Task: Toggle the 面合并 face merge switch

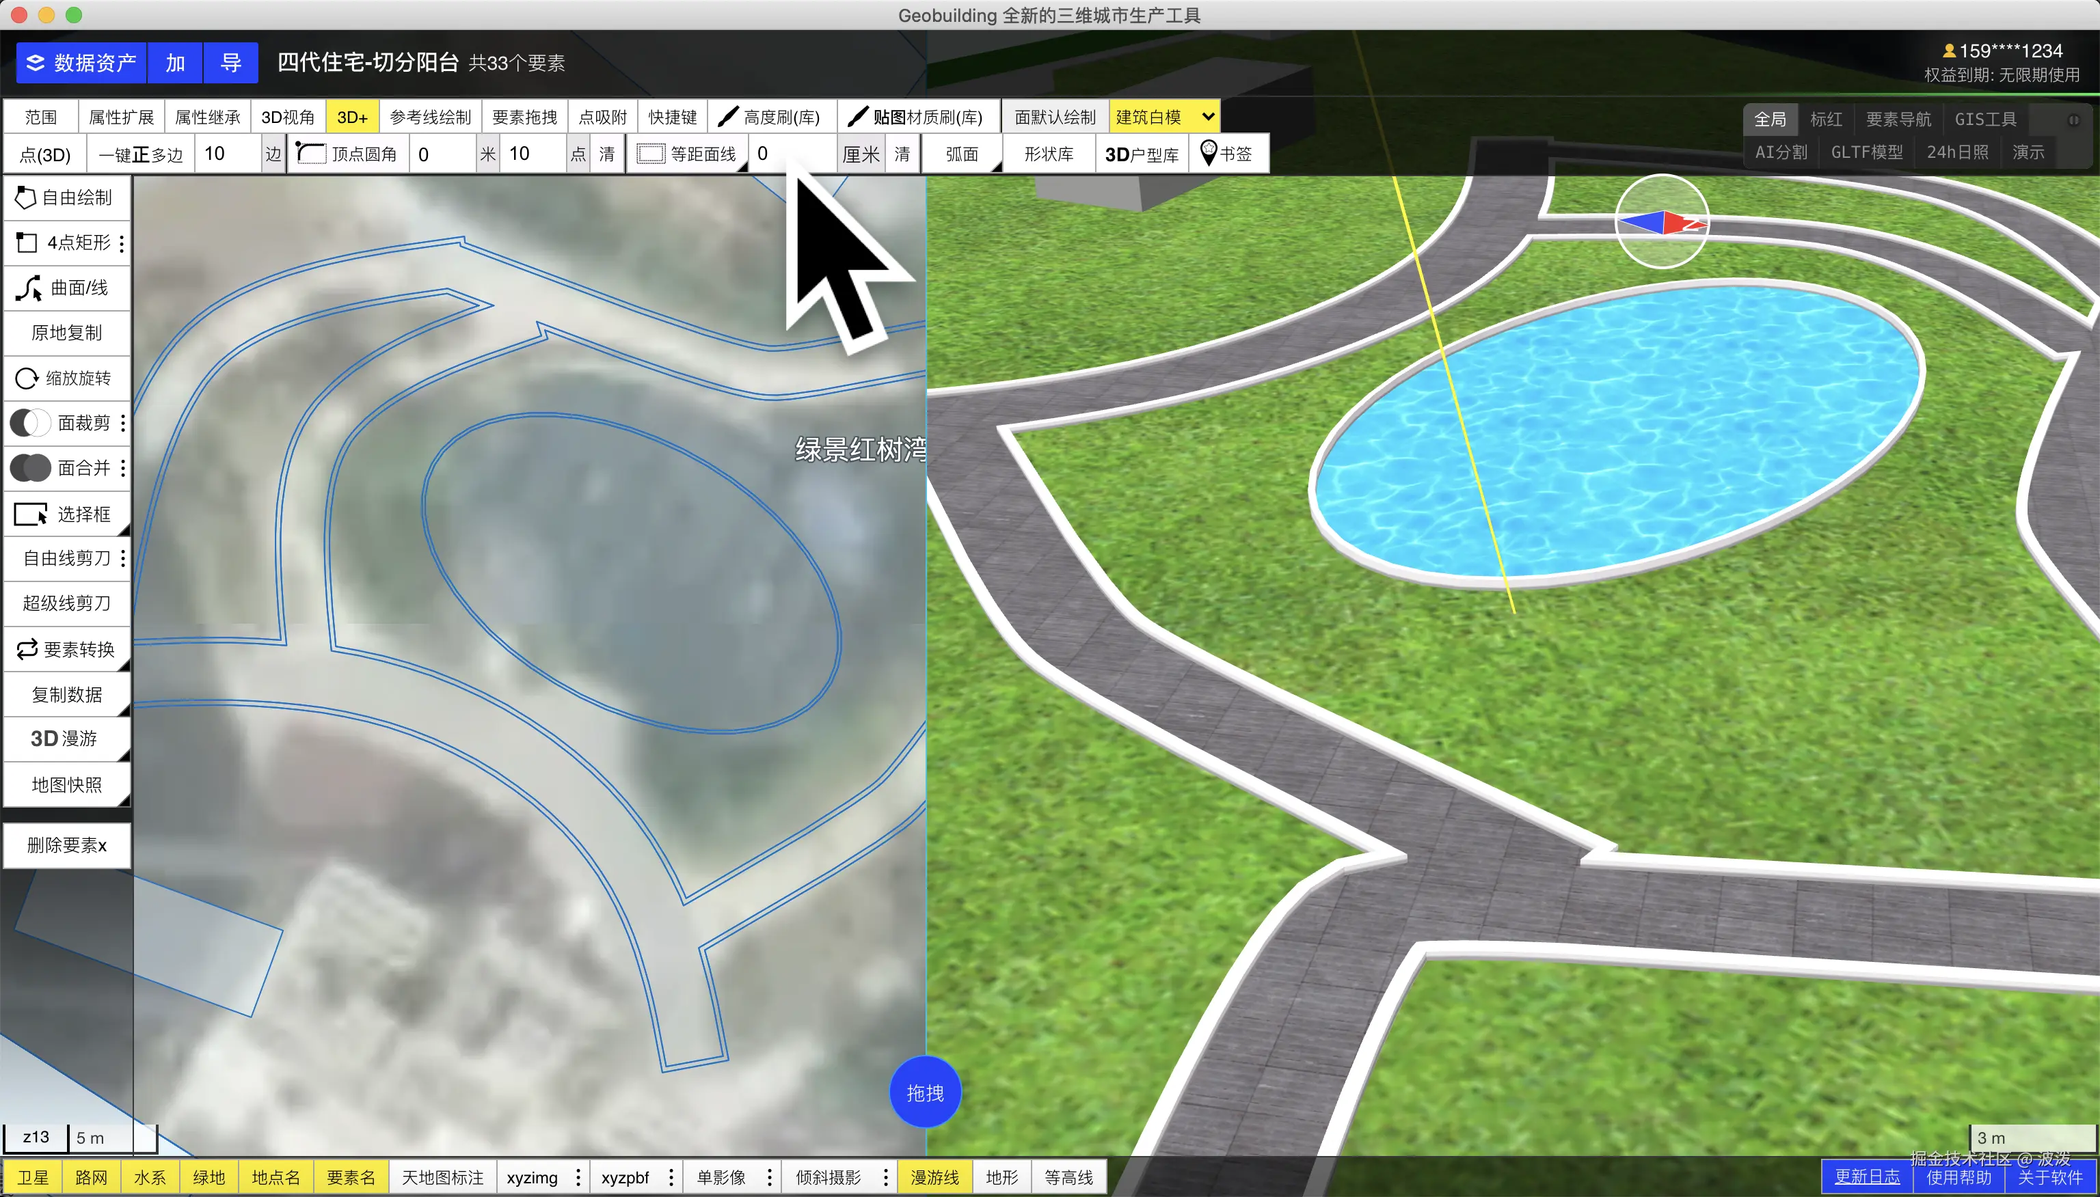Action: click(x=31, y=468)
